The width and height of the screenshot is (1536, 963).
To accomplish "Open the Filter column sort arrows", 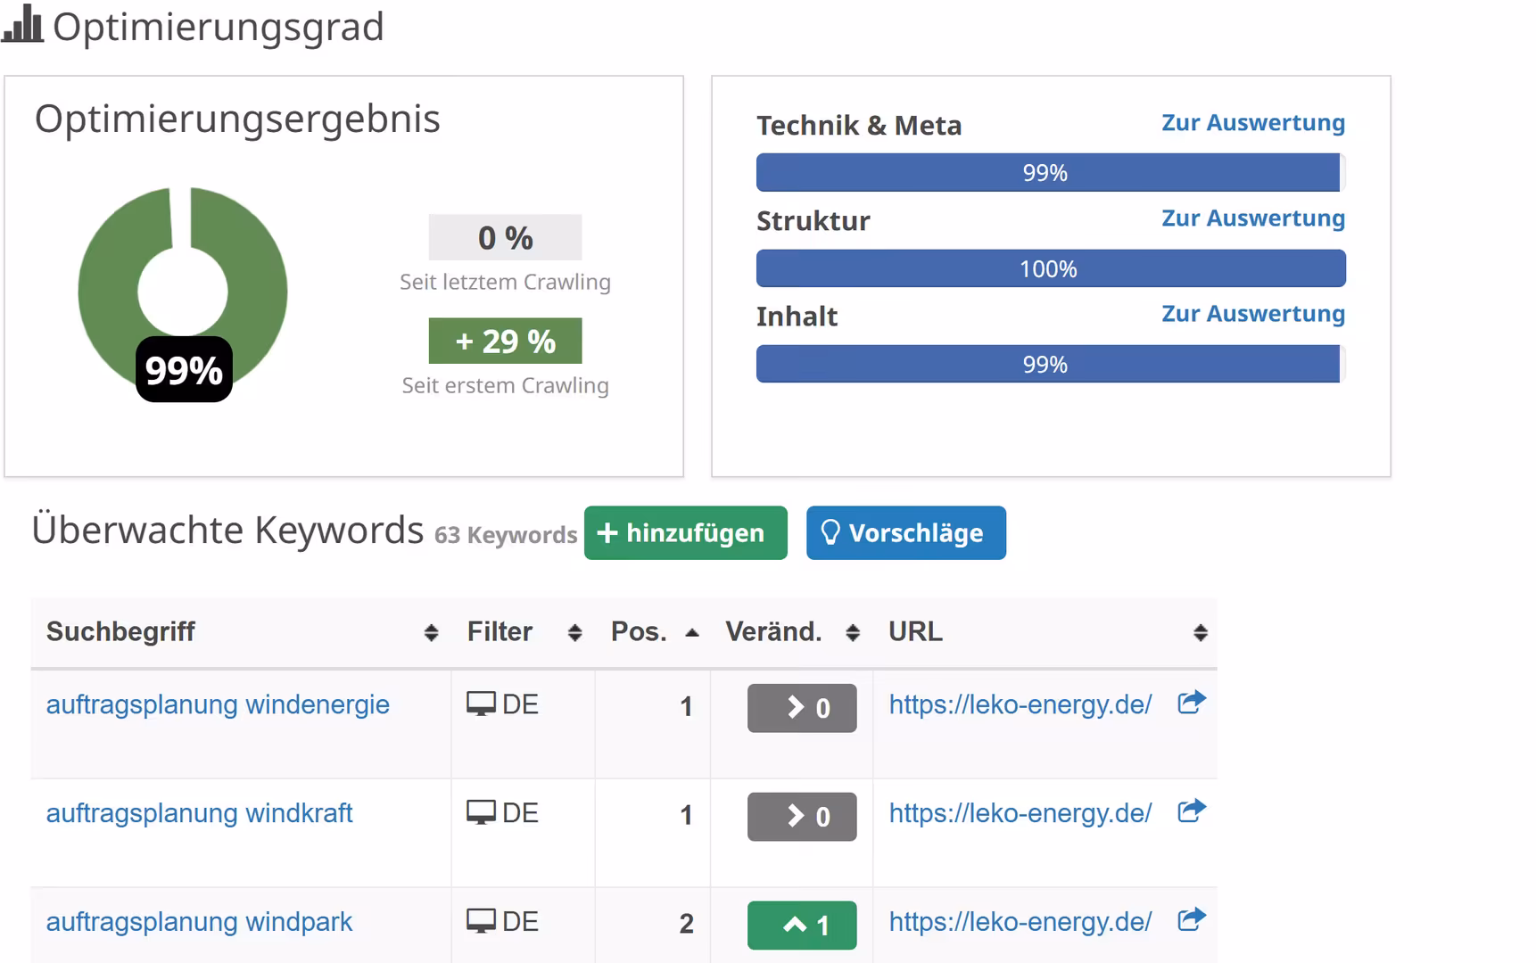I will pos(574,632).
